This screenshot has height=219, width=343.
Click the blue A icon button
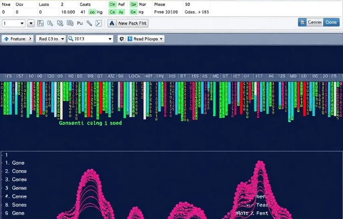click(x=112, y=23)
